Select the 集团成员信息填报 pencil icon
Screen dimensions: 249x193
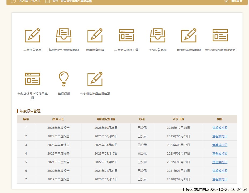(189, 35)
